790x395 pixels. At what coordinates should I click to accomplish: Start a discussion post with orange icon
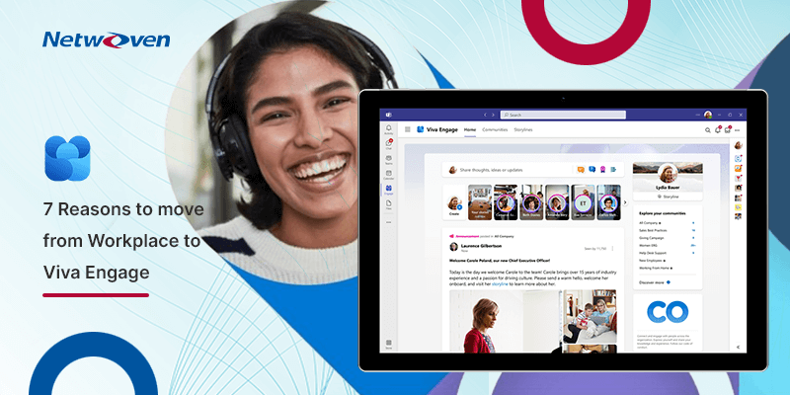point(581,170)
